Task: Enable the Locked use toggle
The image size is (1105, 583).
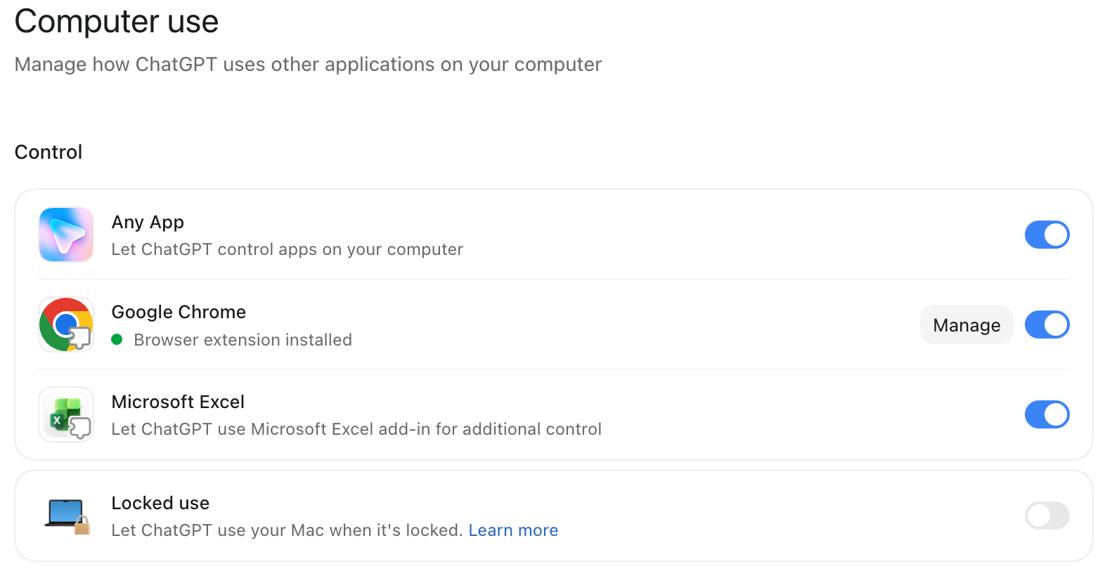Action: [1047, 516]
